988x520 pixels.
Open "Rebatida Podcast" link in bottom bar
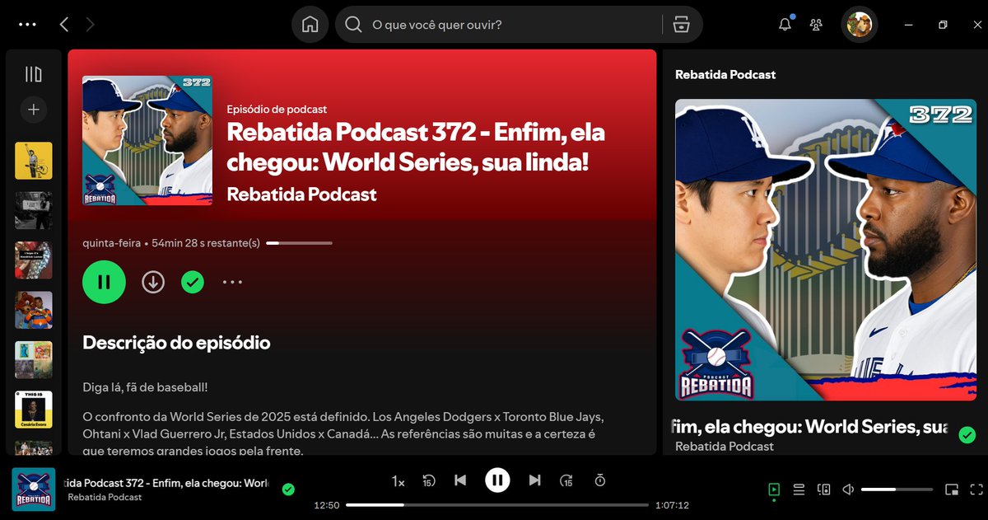[105, 497]
